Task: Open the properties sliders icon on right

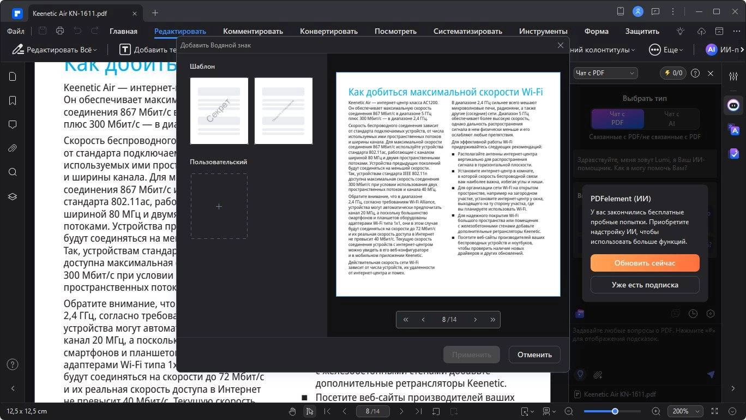Action: (733, 76)
